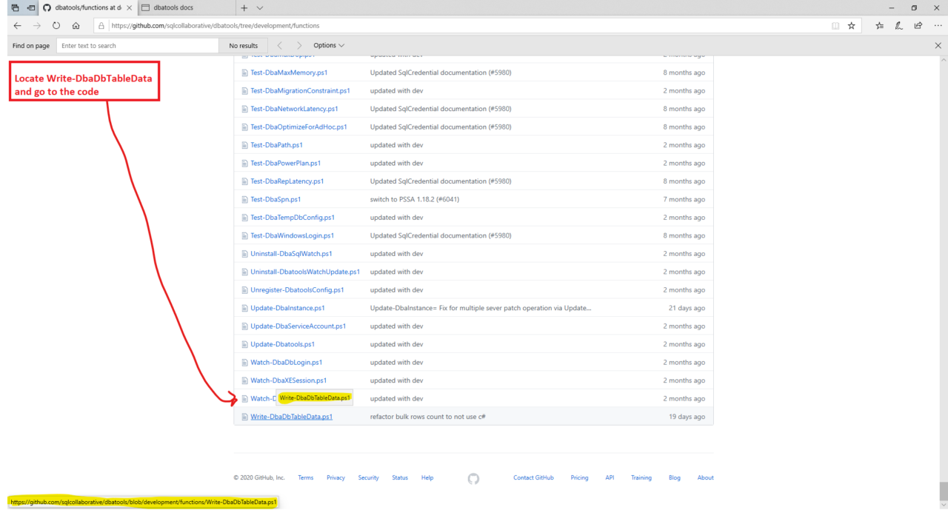The width and height of the screenshot is (948, 510).
Task: Open Test-DbaOptimizeForAdHoc.ps1 file
Action: pos(298,127)
